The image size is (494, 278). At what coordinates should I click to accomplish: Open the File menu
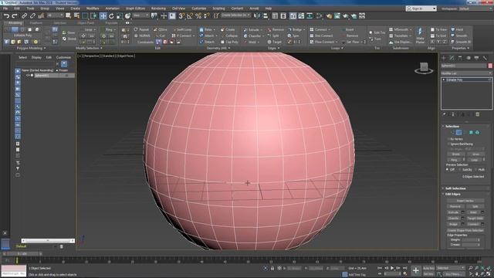click(x=5, y=8)
